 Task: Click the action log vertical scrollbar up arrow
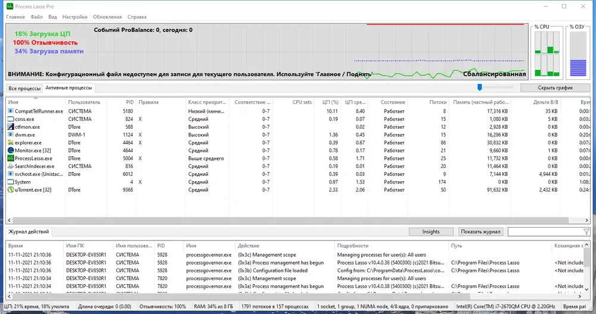tap(586, 245)
